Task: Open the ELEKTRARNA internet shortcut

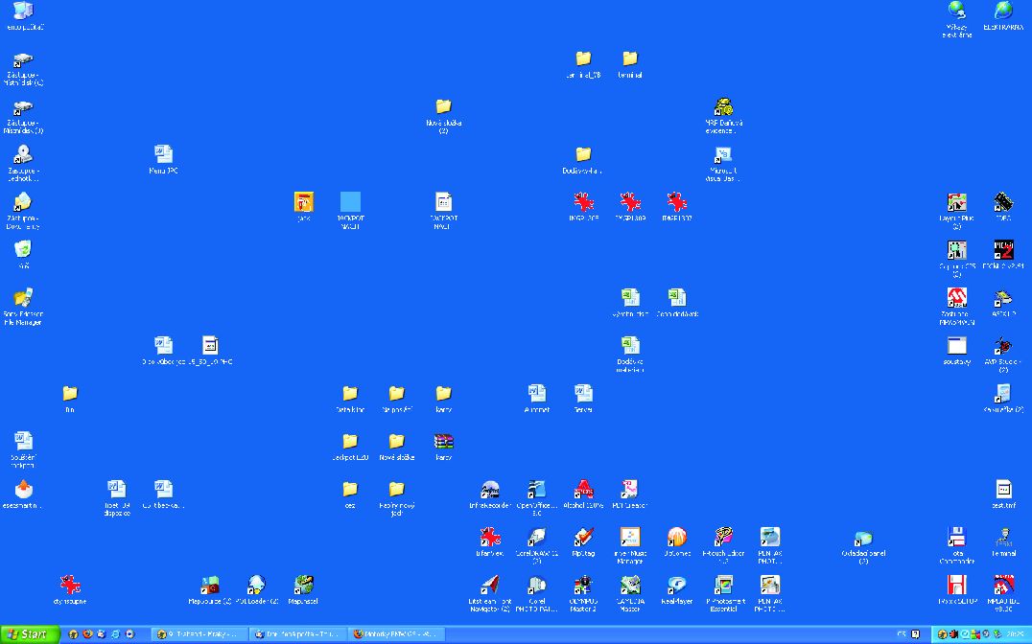Action: (1002, 11)
